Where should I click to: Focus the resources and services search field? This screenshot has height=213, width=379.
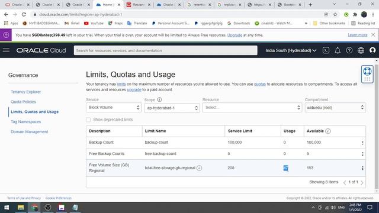click(166, 50)
